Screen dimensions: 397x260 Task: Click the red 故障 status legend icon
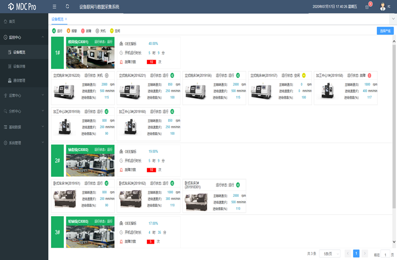(x=83, y=31)
